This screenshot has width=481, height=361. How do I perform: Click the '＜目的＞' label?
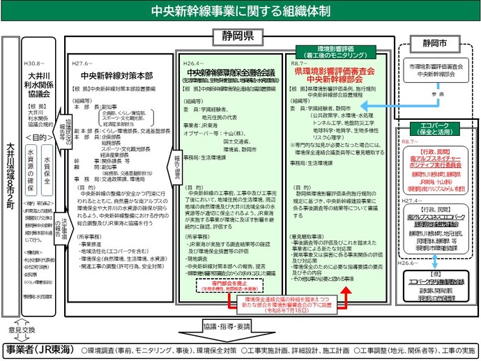[39, 137]
